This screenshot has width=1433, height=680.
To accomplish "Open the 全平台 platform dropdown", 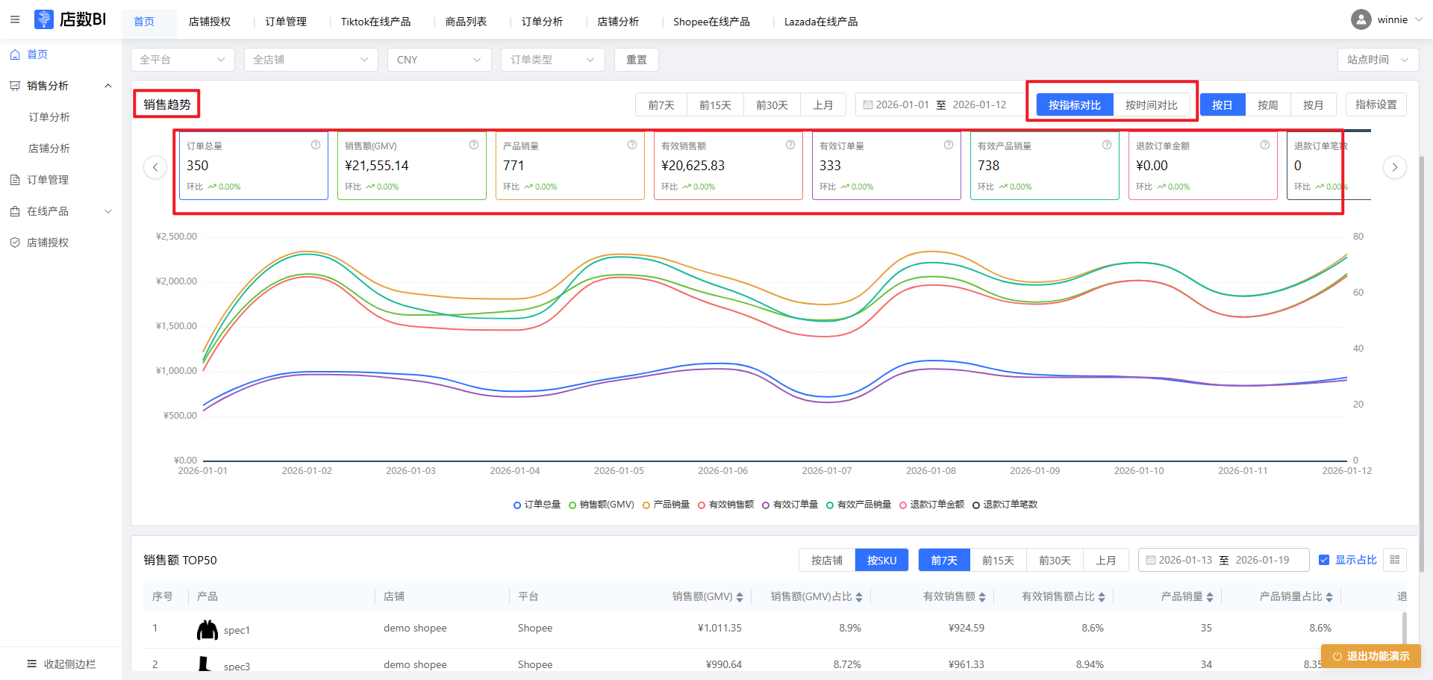I will point(182,60).
